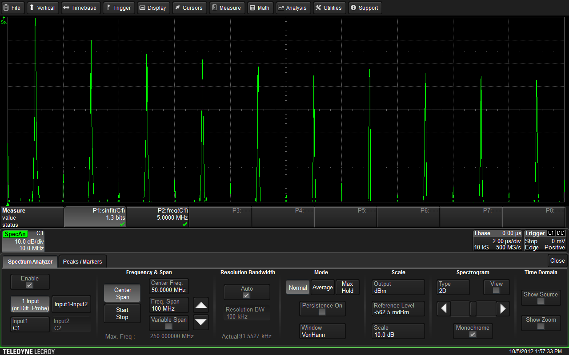The height and width of the screenshot is (355, 569).
Task: Switch to the Peaks / Markers tab
Action: pos(82,261)
